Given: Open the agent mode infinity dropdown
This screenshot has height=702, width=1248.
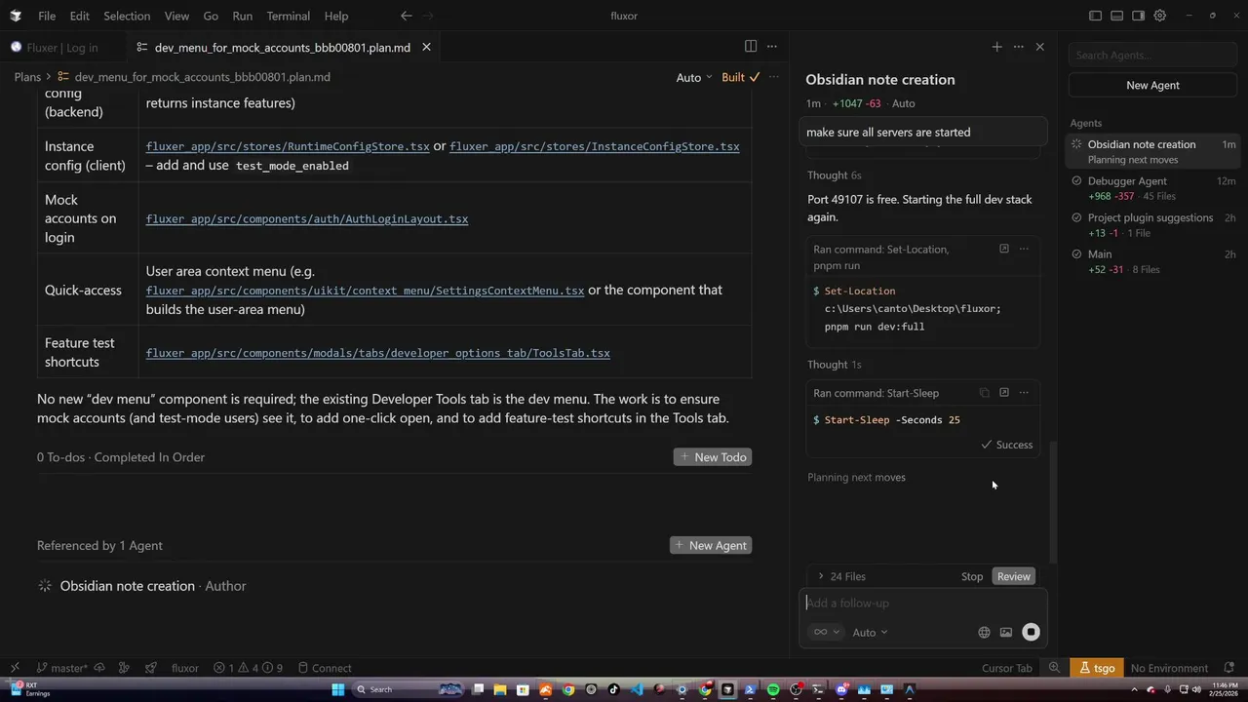Looking at the screenshot, I should click(827, 632).
